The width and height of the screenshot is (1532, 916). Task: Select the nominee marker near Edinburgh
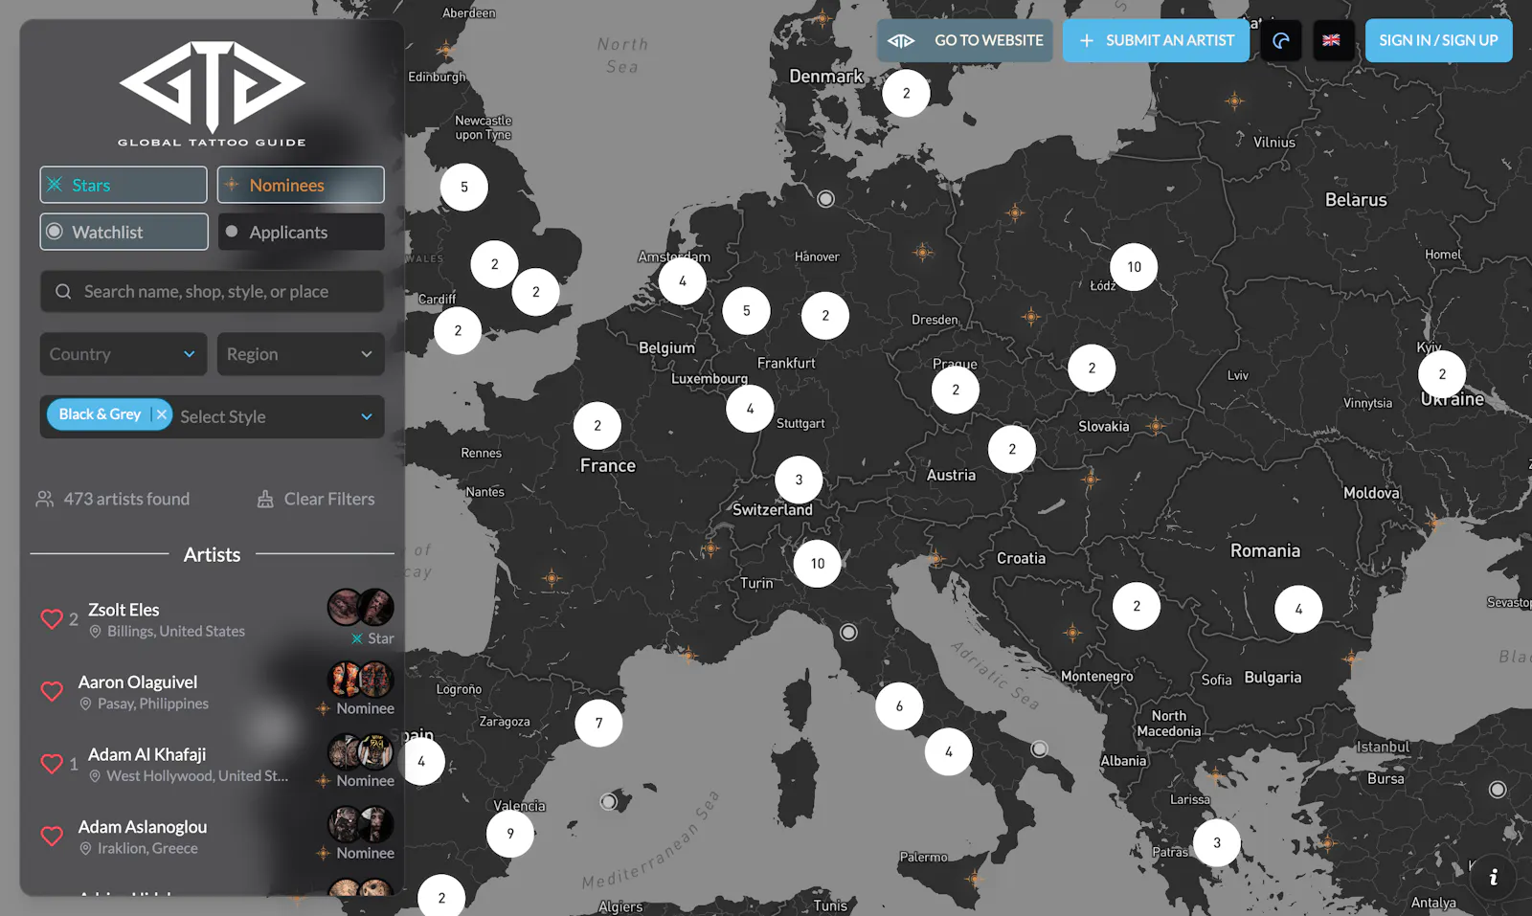click(x=445, y=50)
